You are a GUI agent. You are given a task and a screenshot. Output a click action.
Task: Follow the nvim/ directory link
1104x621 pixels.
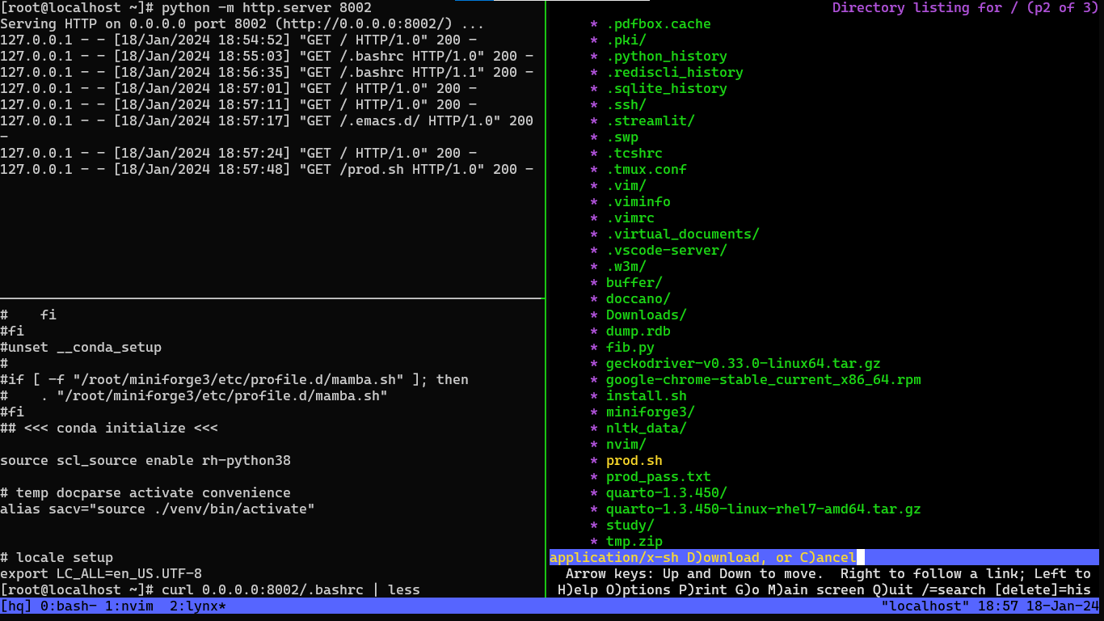(626, 445)
